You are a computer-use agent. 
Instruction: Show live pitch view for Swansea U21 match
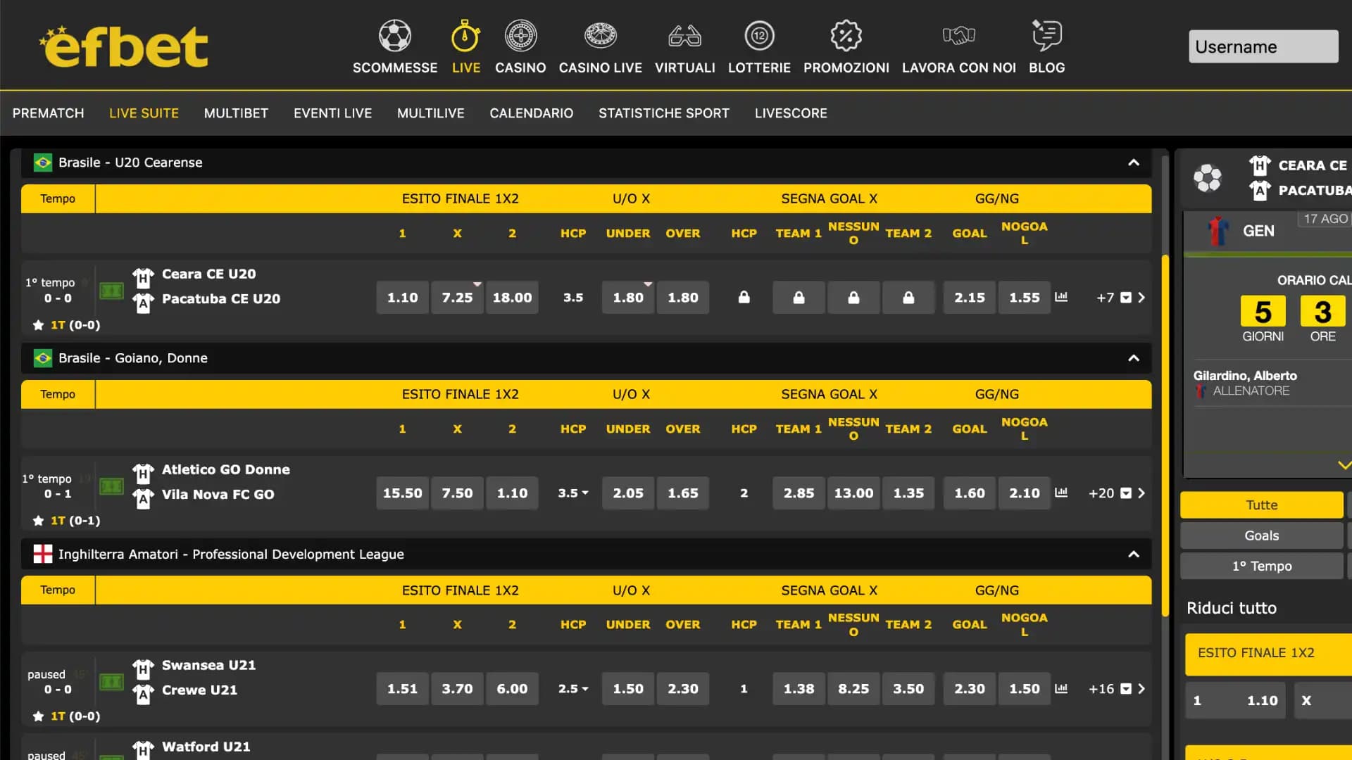pyautogui.click(x=111, y=682)
